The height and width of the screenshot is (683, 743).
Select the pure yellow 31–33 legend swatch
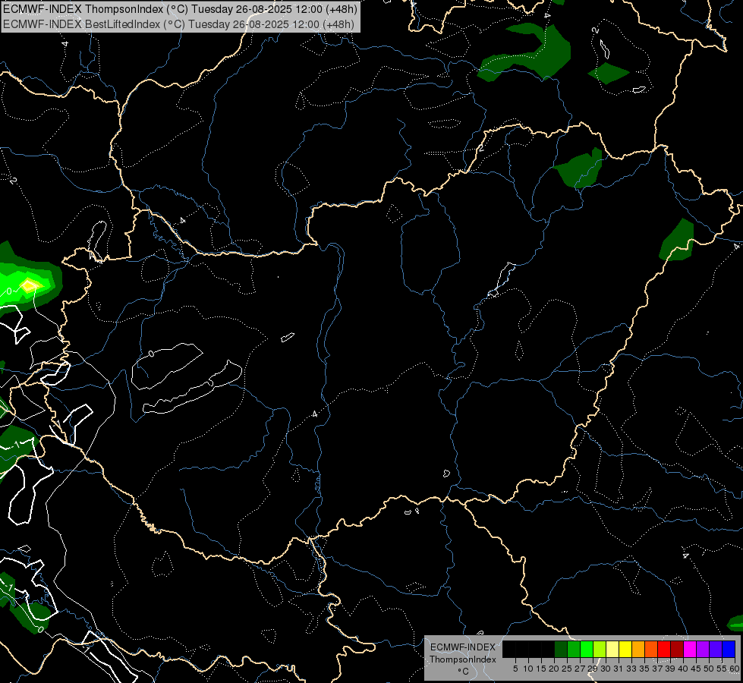pos(625,650)
